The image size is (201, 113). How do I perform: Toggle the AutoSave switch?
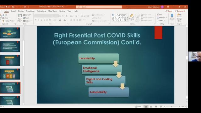coord(8,7)
